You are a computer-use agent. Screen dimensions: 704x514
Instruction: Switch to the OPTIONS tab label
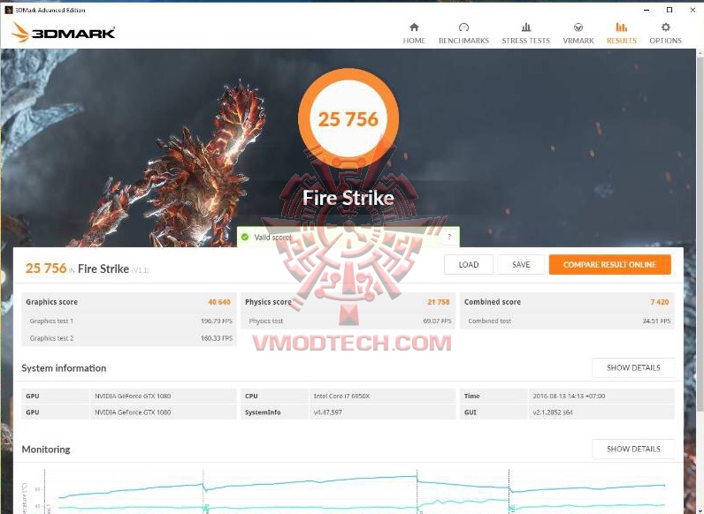coord(665,41)
